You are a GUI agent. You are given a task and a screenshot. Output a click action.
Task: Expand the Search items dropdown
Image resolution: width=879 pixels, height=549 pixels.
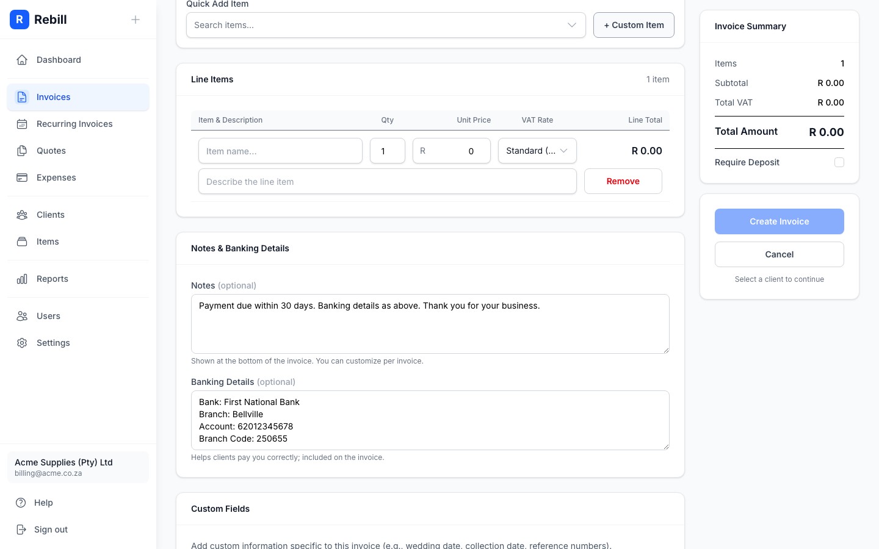pos(571,25)
